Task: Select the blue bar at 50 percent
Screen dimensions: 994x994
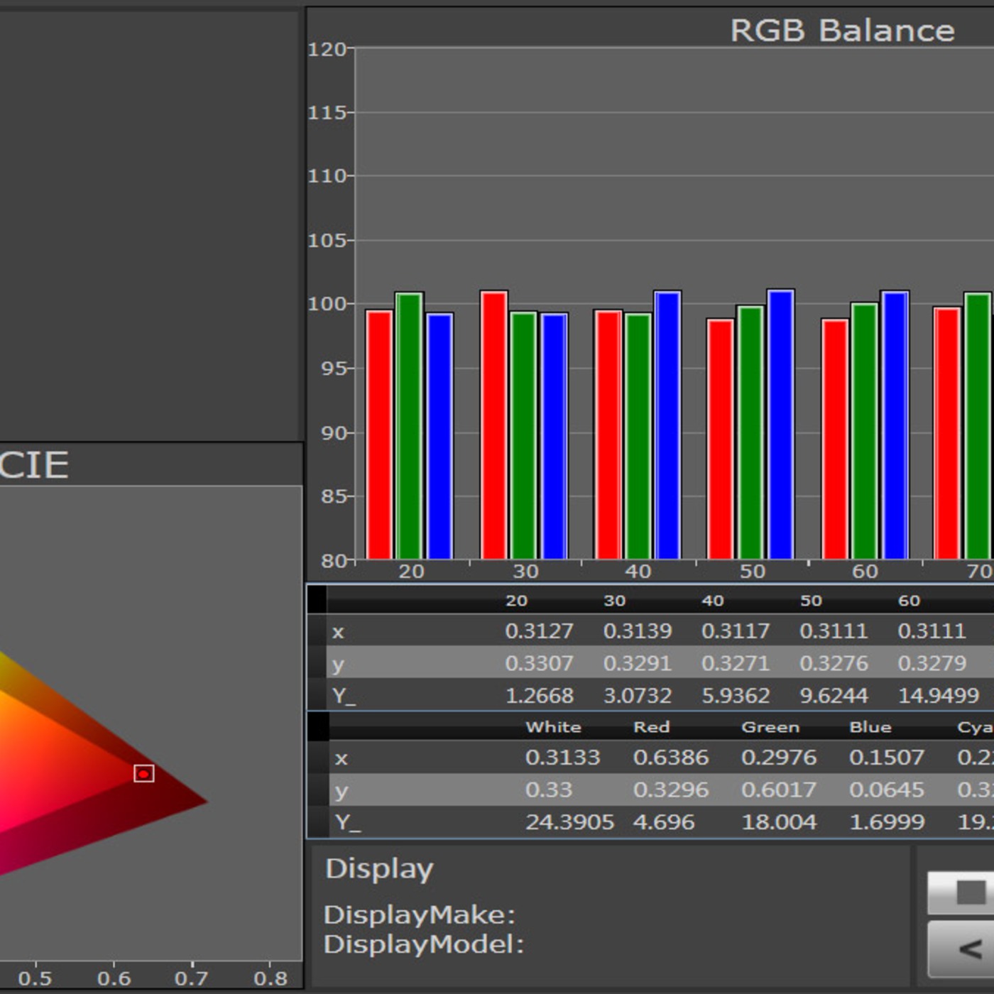Action: pos(780,425)
